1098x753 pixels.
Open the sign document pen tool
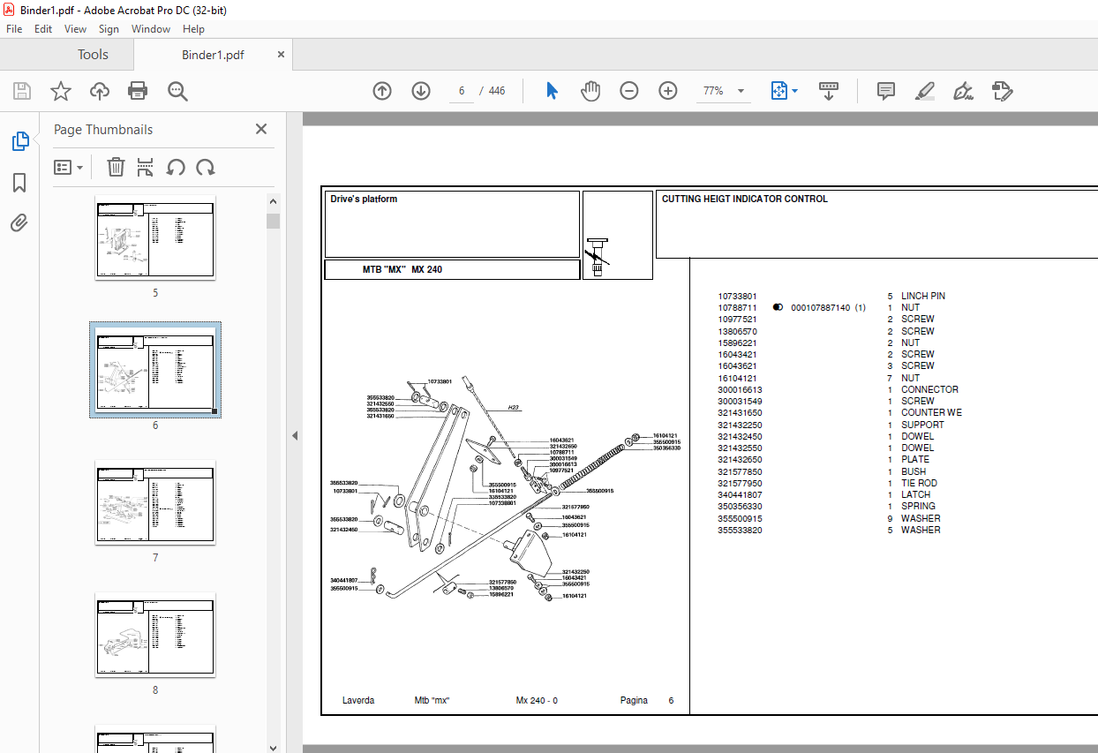pyautogui.click(x=963, y=91)
